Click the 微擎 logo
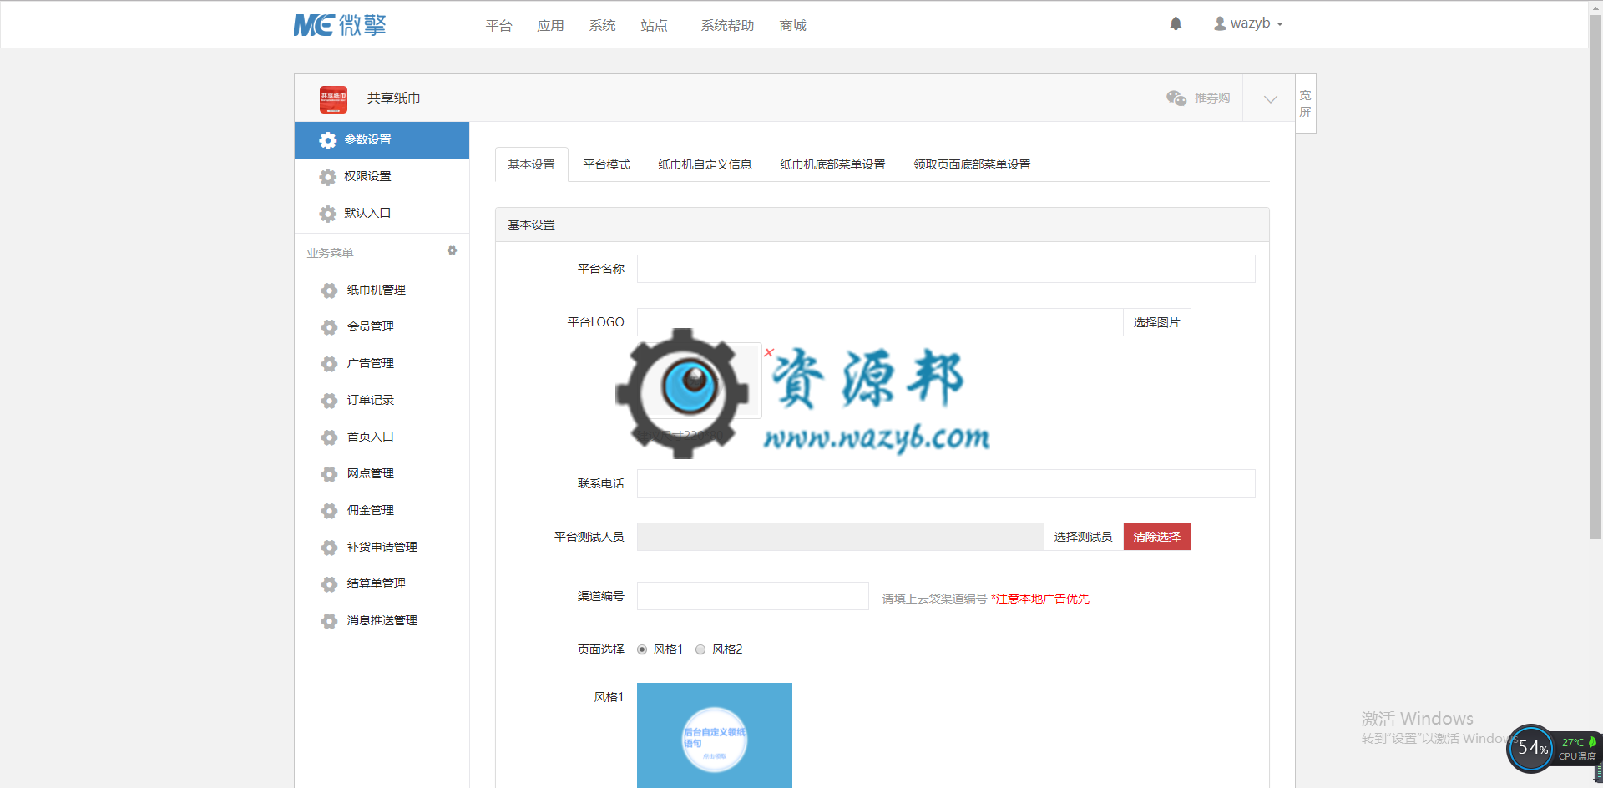 (x=340, y=25)
